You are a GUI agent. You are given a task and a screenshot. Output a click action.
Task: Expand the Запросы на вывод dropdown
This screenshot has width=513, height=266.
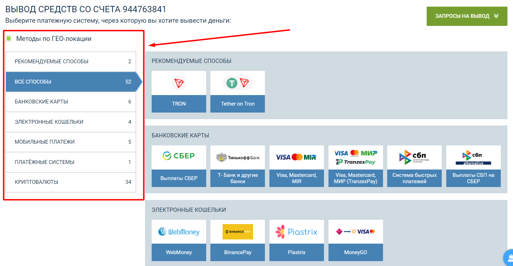pyautogui.click(x=467, y=16)
